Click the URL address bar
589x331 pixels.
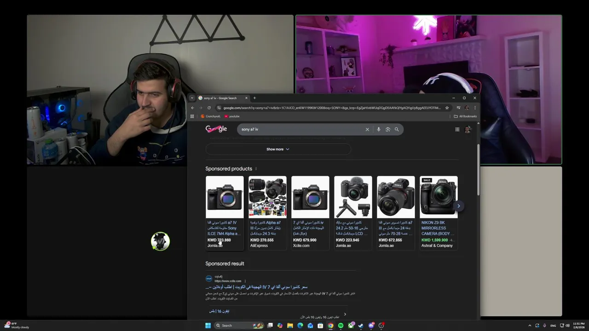tap(332, 108)
